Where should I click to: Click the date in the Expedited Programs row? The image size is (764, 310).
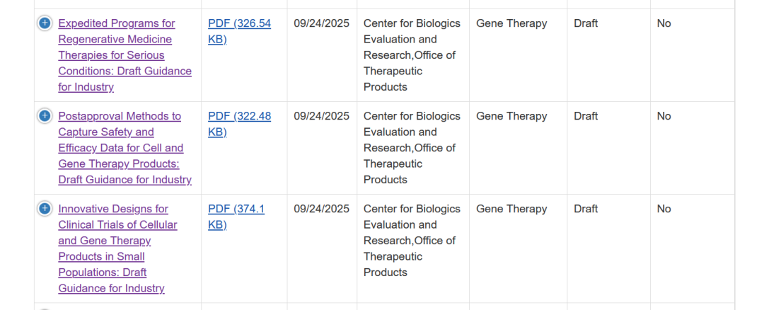[x=322, y=23]
